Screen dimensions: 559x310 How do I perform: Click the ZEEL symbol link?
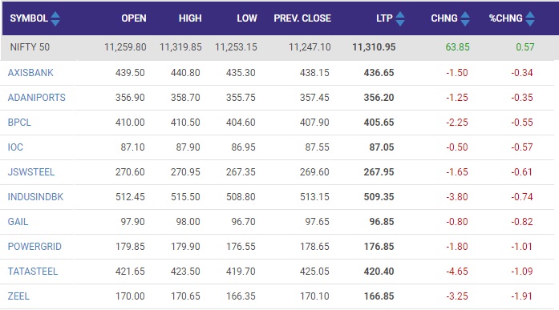click(x=18, y=296)
